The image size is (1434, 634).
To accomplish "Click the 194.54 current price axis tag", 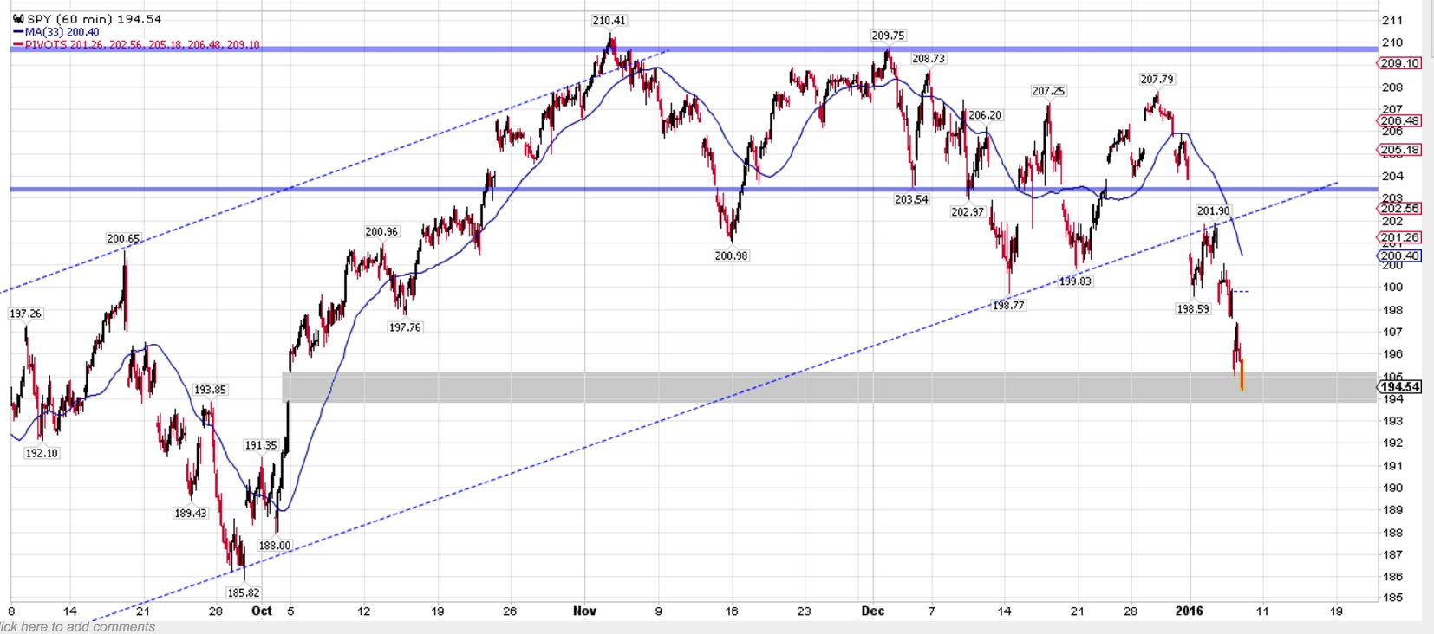I will [1400, 387].
